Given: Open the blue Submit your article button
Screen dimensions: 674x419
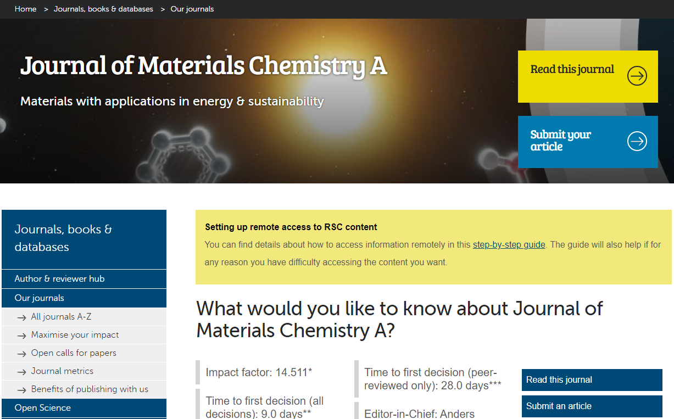Looking at the screenshot, I should coord(588,142).
